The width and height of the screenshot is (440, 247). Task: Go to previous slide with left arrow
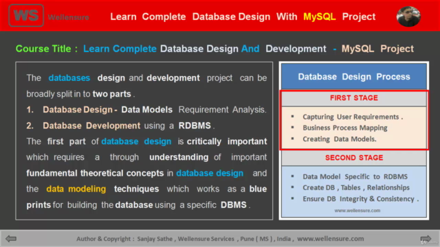[11, 239]
